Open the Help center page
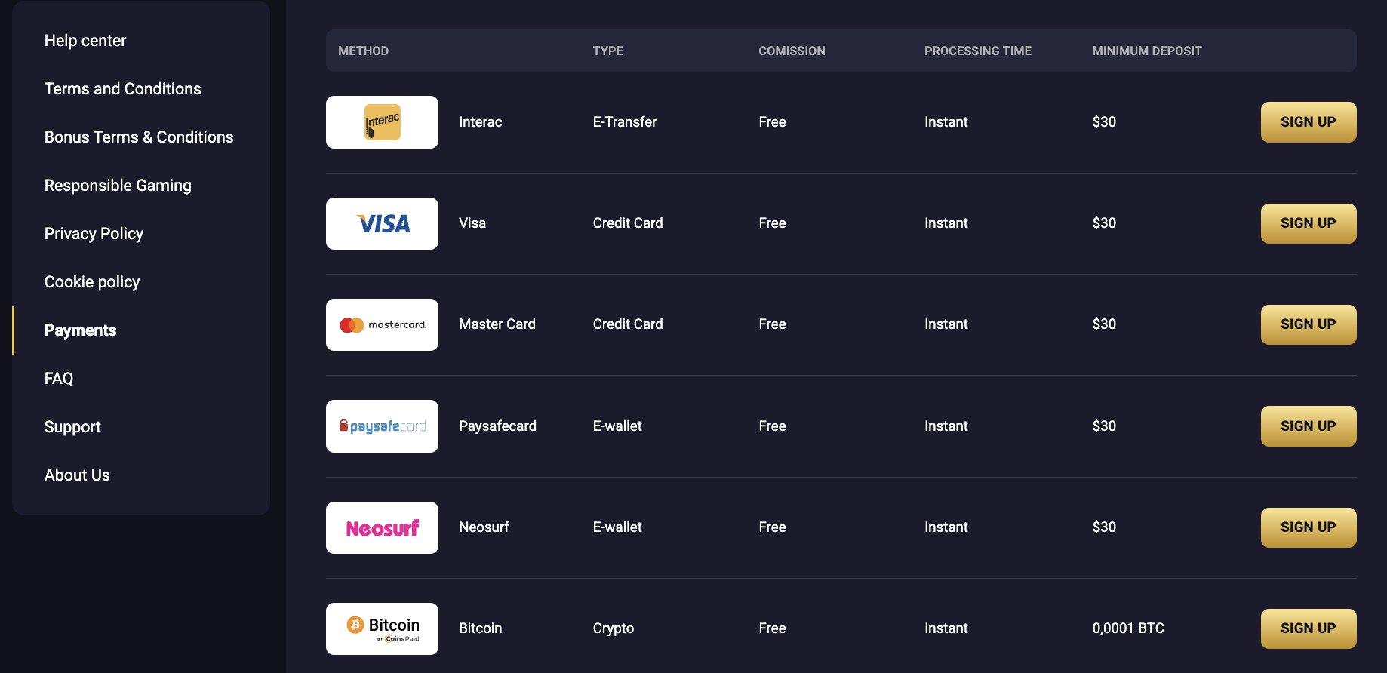The image size is (1387, 673). [85, 40]
